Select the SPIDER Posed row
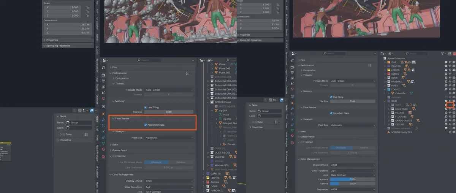 click(x=223, y=102)
